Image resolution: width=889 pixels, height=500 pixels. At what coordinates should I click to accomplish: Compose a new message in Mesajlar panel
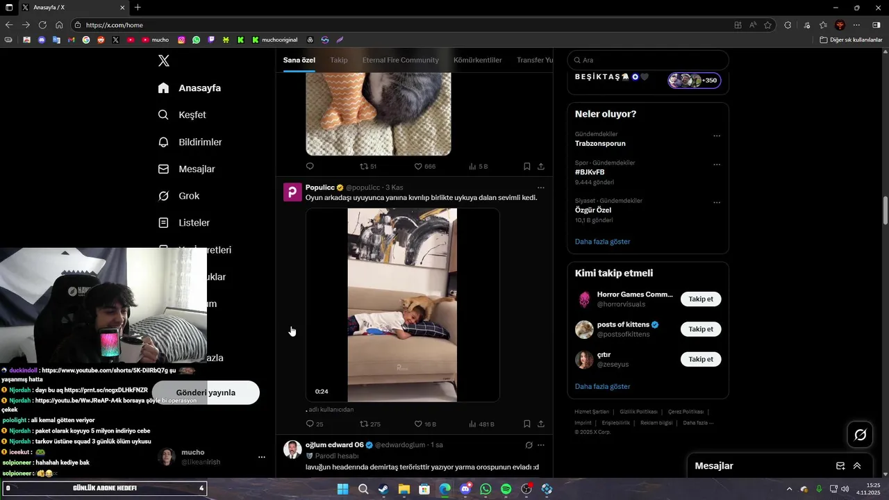click(x=840, y=466)
